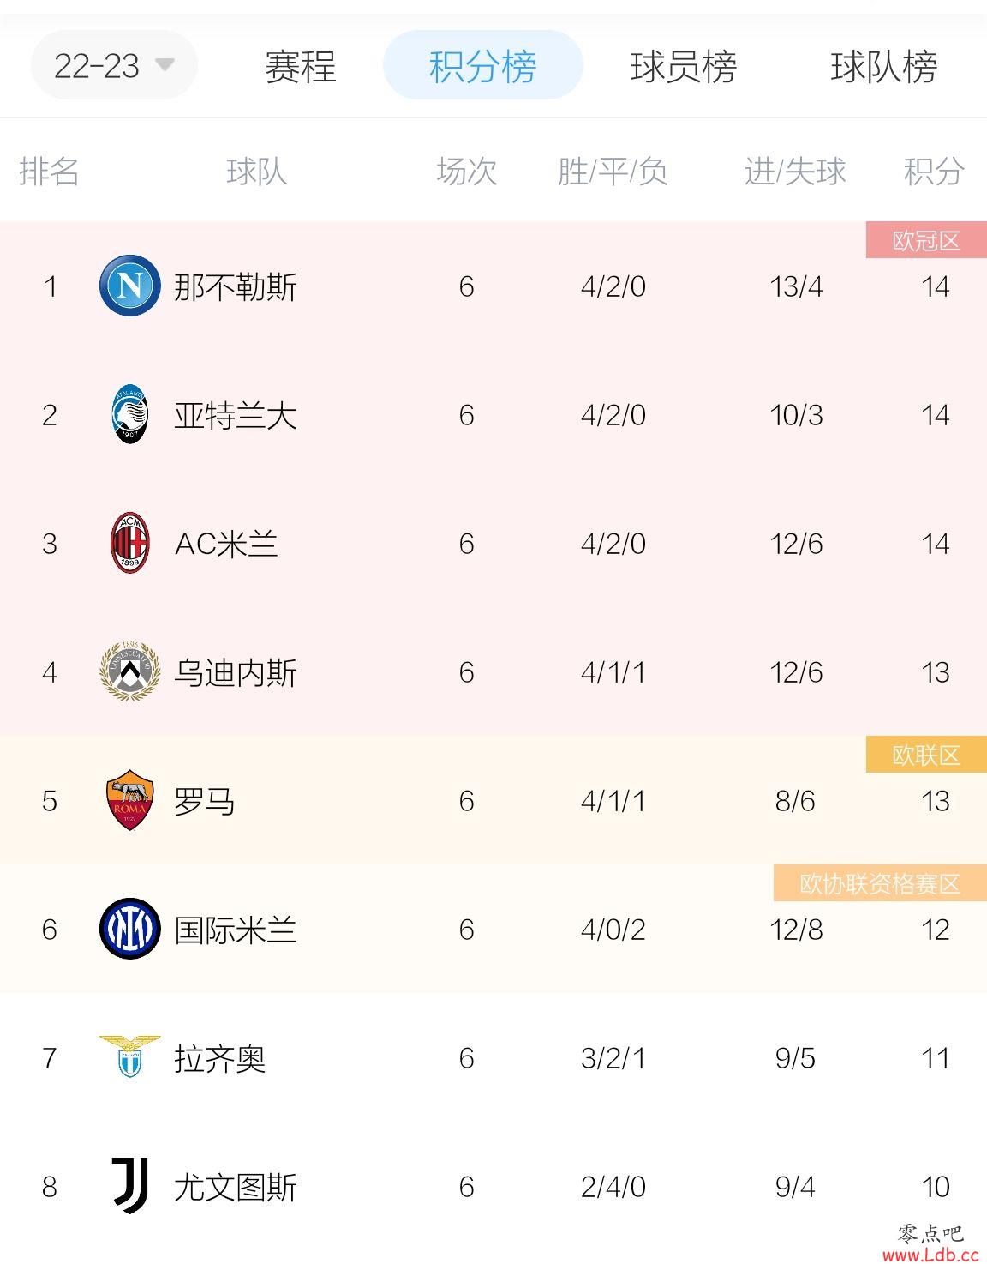
Task: Click the arrow beside 22-23 season
Action: [x=164, y=65]
